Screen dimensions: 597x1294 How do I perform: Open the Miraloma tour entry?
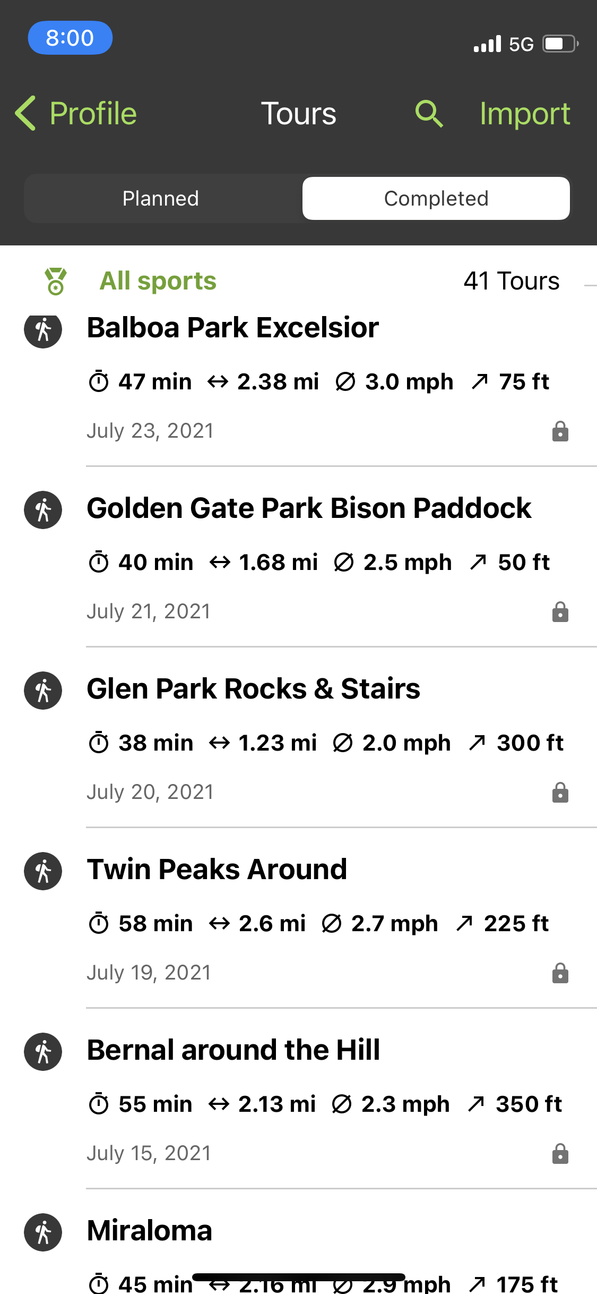tap(150, 1231)
